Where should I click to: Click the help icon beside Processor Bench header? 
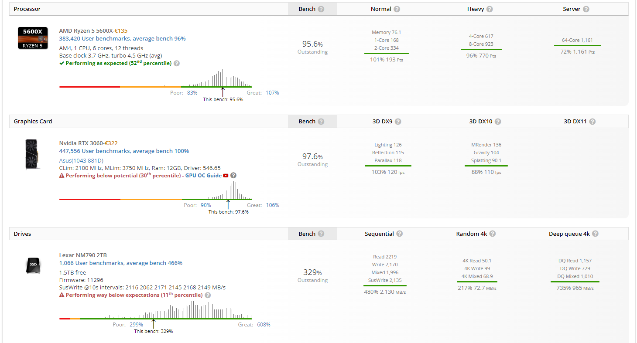pyautogui.click(x=321, y=9)
